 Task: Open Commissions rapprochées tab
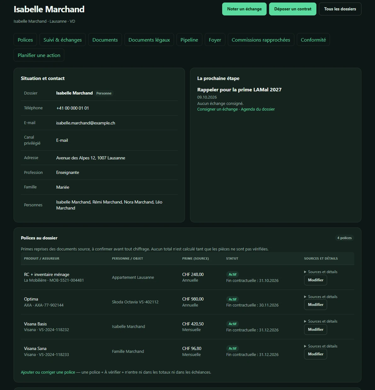261,40
